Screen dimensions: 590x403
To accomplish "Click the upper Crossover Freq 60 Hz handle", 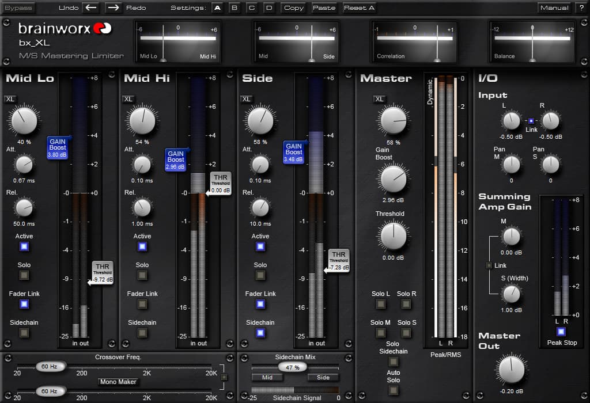I will (x=50, y=366).
